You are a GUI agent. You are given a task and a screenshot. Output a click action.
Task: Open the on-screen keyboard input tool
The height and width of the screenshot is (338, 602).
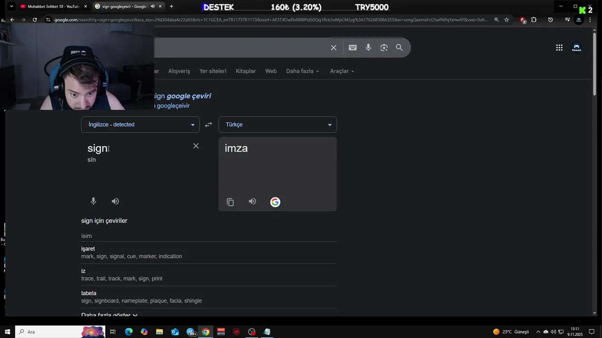353,47
